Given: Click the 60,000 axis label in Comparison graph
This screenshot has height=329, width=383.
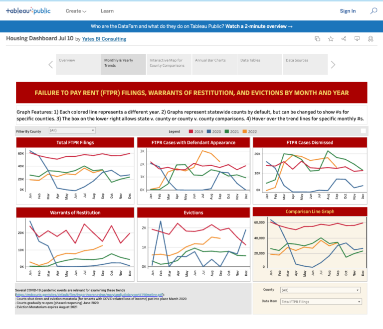Looking at the screenshot, I should click(x=259, y=222).
